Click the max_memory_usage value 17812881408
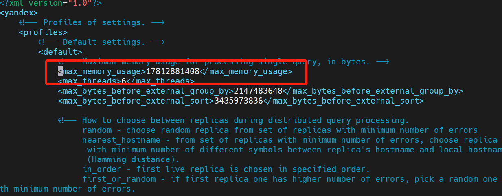 (x=173, y=72)
